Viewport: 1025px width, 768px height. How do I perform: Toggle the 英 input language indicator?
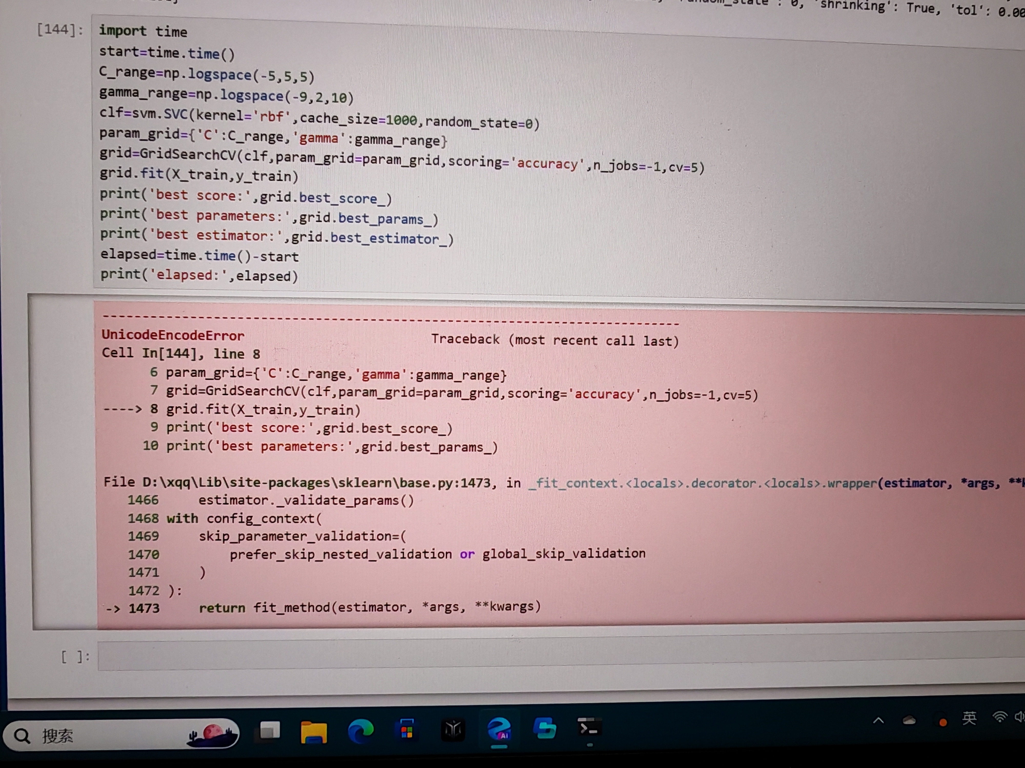[x=969, y=718]
